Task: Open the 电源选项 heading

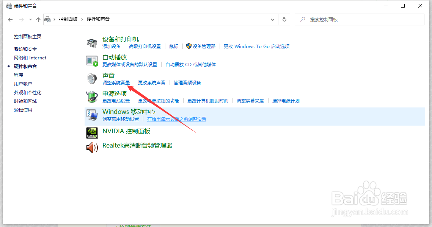Action: click(115, 94)
